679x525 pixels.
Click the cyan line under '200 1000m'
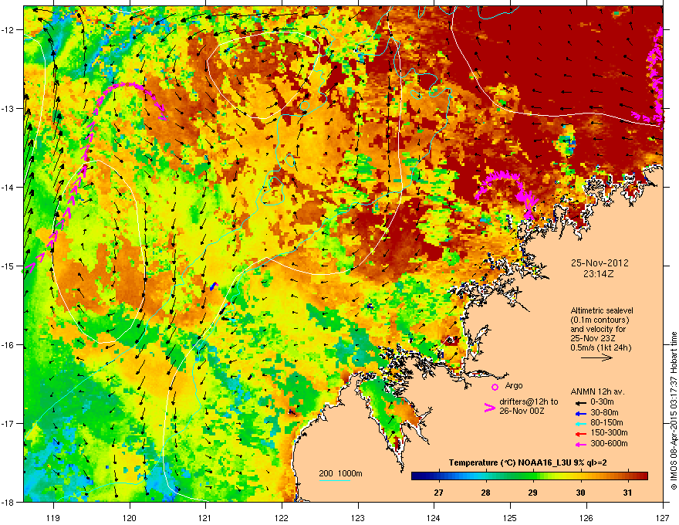[334, 480]
